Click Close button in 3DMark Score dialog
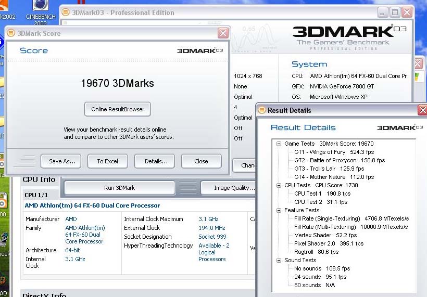427x297 pixels. pos(201,161)
